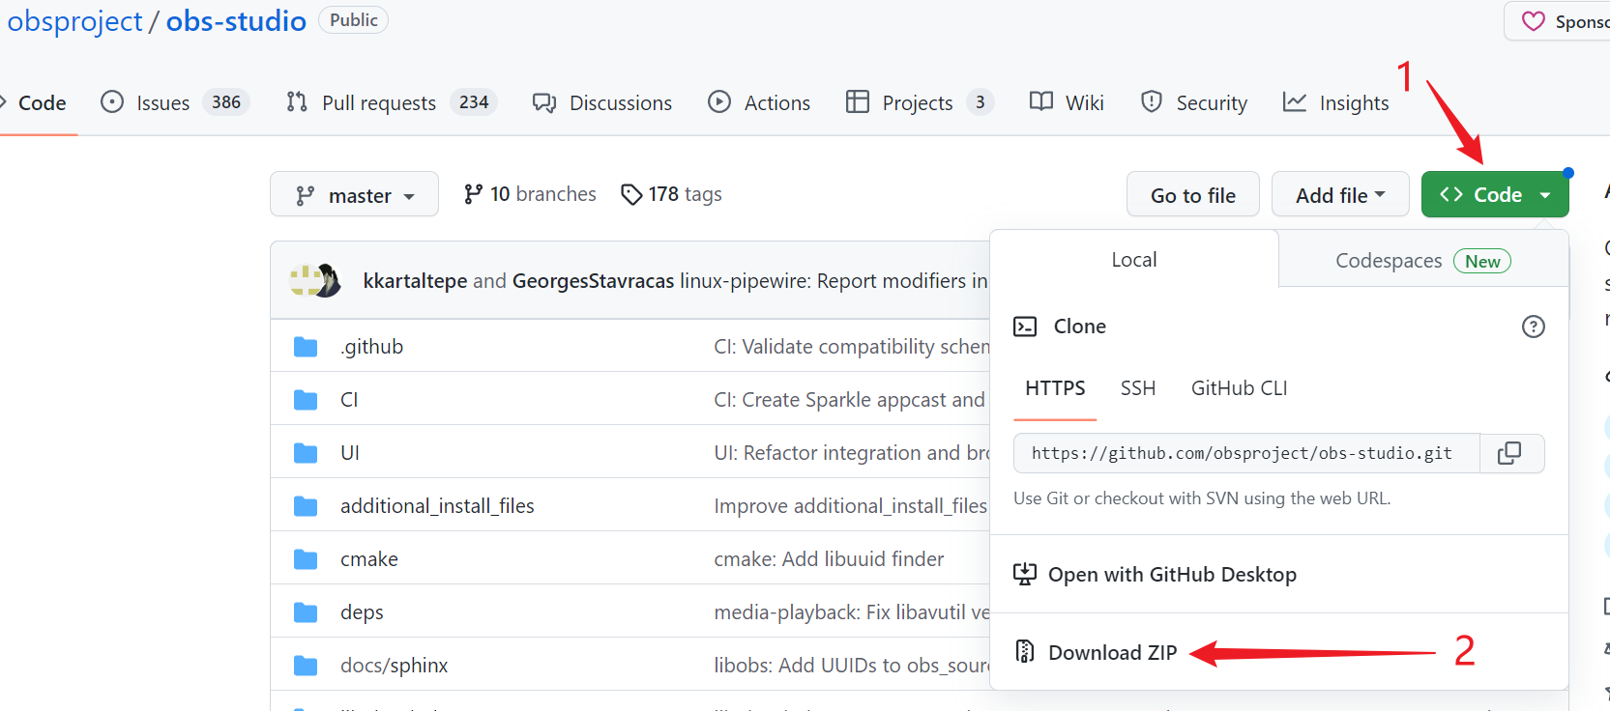The height and width of the screenshot is (711, 1610).
Task: Click the UI folder icon
Action: pyautogui.click(x=306, y=453)
